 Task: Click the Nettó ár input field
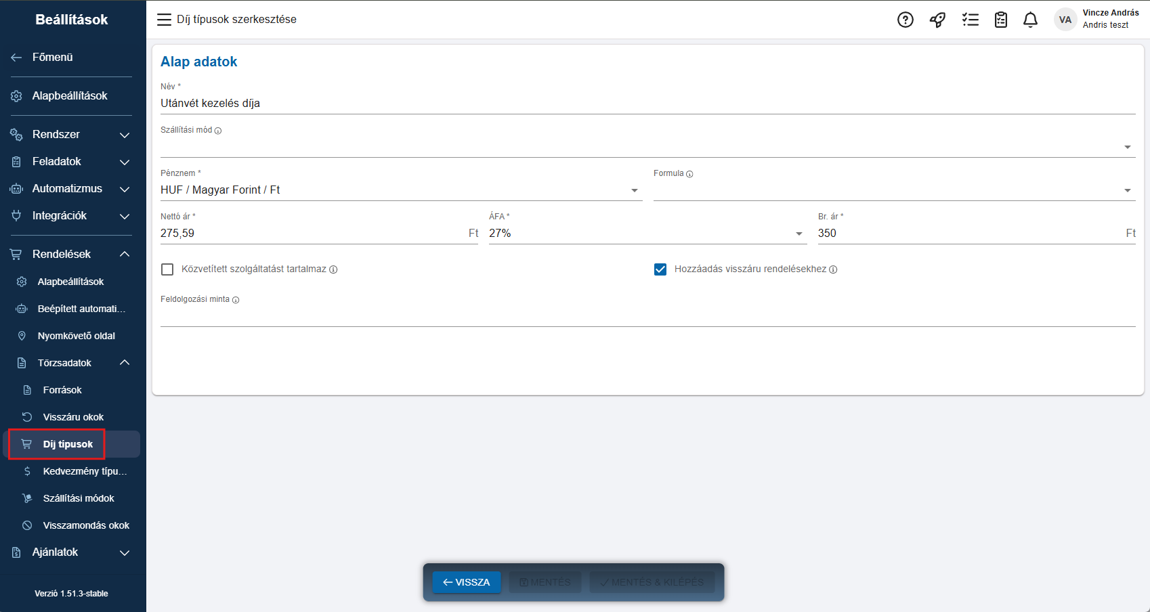[312, 234]
